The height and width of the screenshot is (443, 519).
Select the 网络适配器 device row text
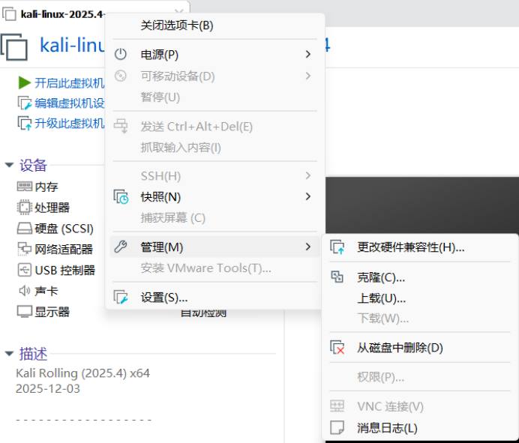pos(64,250)
